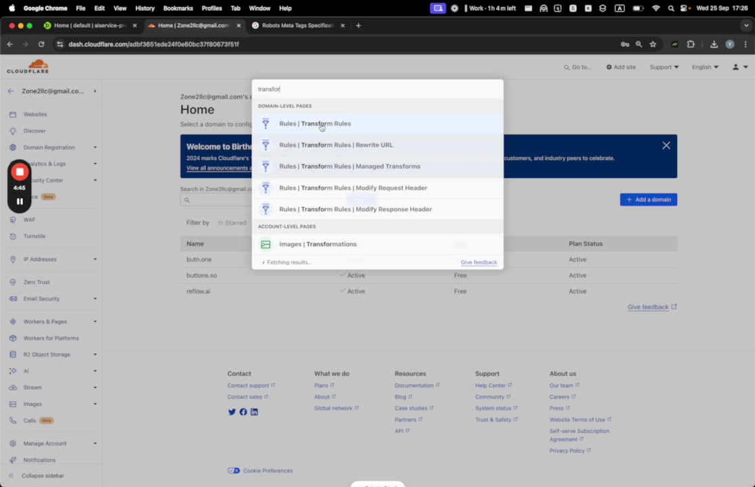755x487 pixels.
Task: Expand the IP Addresses section
Action: [x=95, y=259]
